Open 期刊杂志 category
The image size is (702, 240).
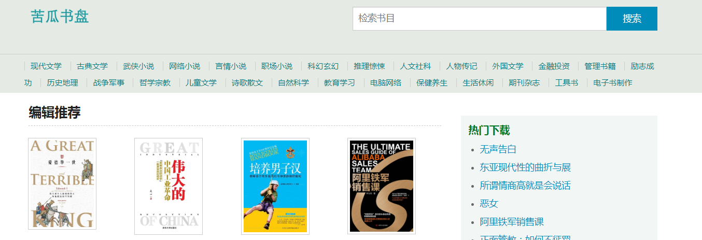[524, 83]
